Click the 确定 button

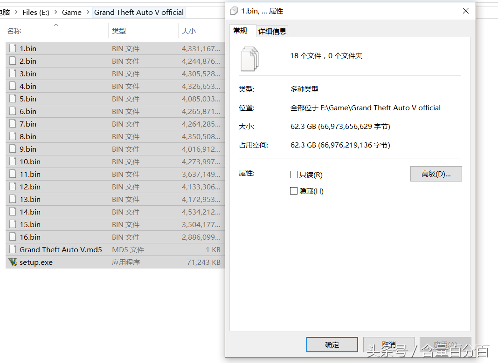pyautogui.click(x=332, y=344)
